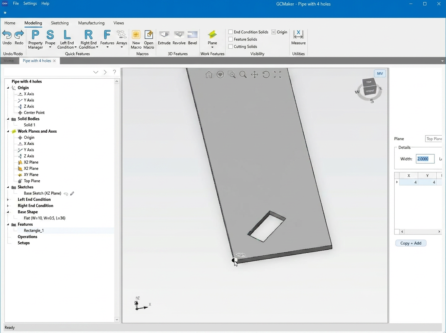The width and height of the screenshot is (446, 333).
Task: Open the dropdown arrow under Pvape
Action: click(50, 47)
